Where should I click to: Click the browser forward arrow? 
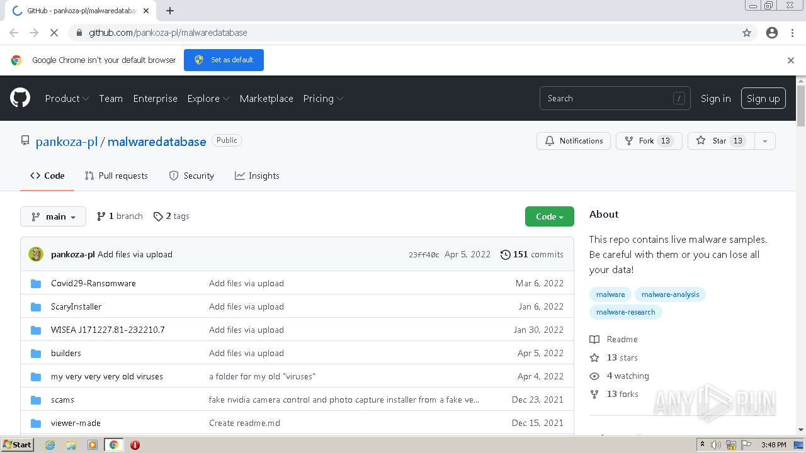(x=34, y=33)
